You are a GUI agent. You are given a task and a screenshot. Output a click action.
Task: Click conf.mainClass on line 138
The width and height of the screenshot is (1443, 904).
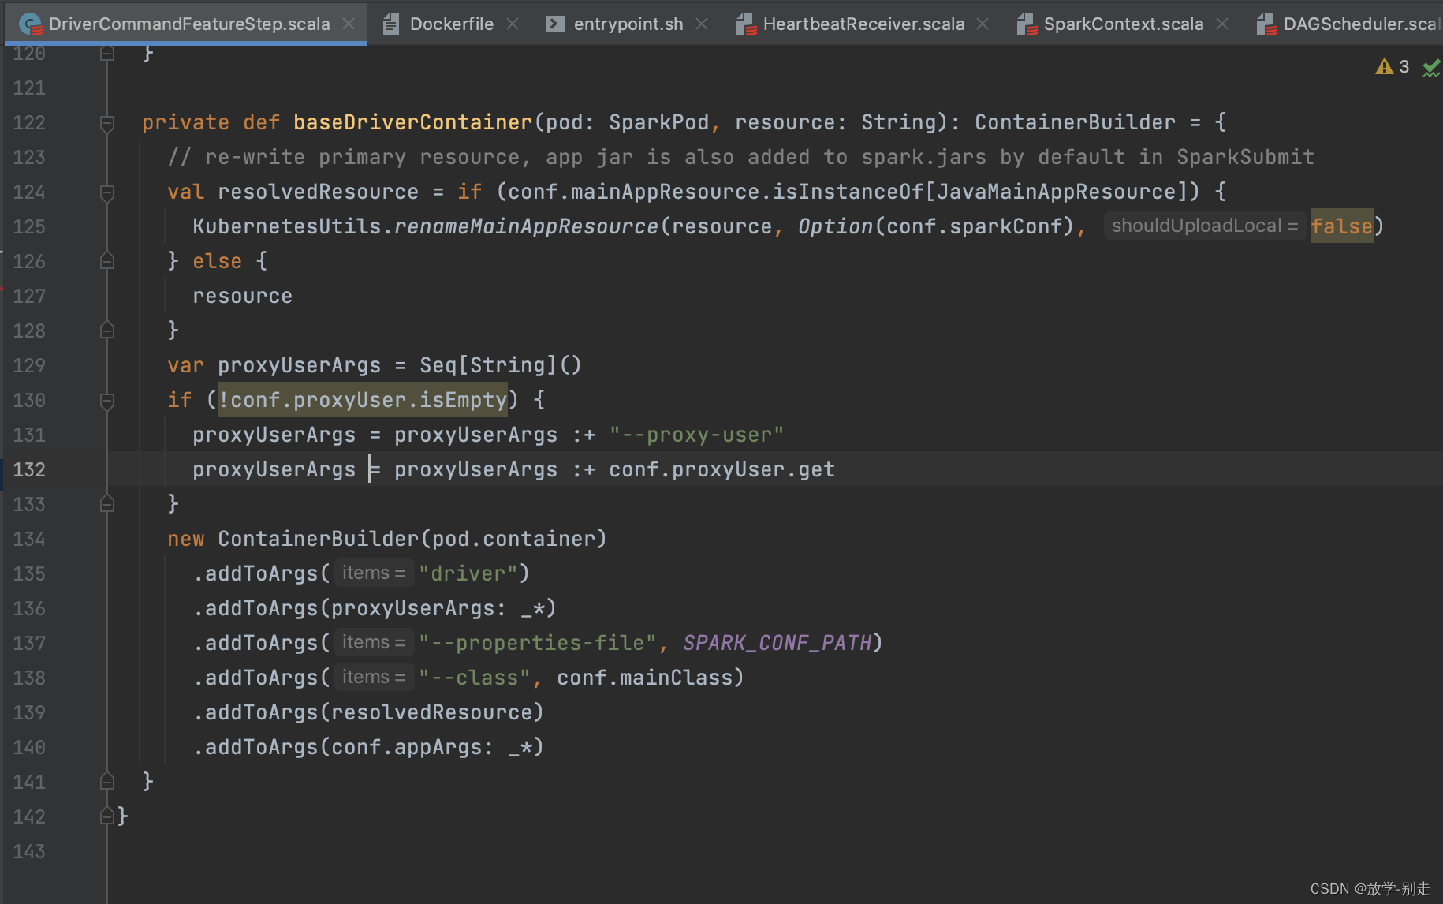pos(644,678)
